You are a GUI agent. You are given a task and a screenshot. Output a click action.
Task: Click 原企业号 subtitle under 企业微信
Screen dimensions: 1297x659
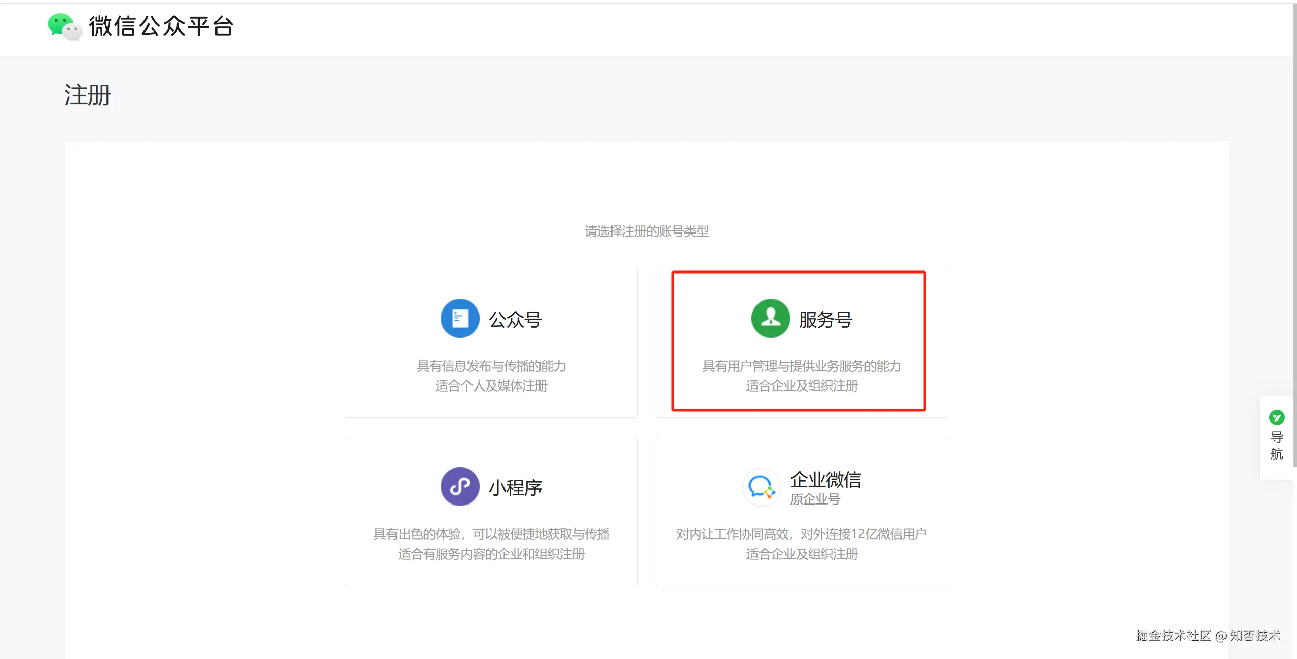coord(815,499)
